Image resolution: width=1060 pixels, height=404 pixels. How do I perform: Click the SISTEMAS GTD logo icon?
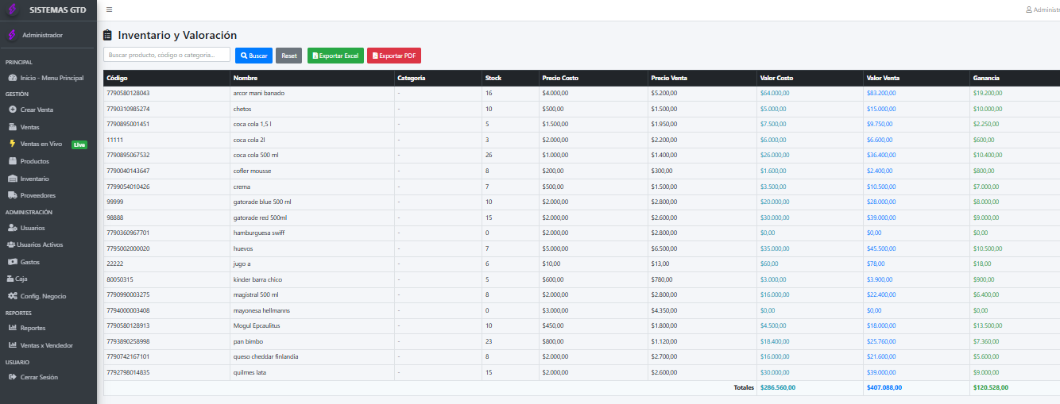[x=12, y=10]
